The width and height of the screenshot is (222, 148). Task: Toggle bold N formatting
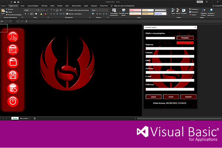pyautogui.click(x=25, y=14)
